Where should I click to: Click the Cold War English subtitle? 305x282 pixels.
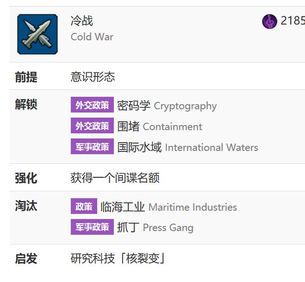[x=92, y=37]
